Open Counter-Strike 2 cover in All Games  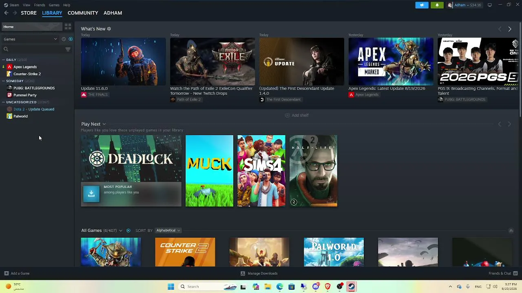185,252
